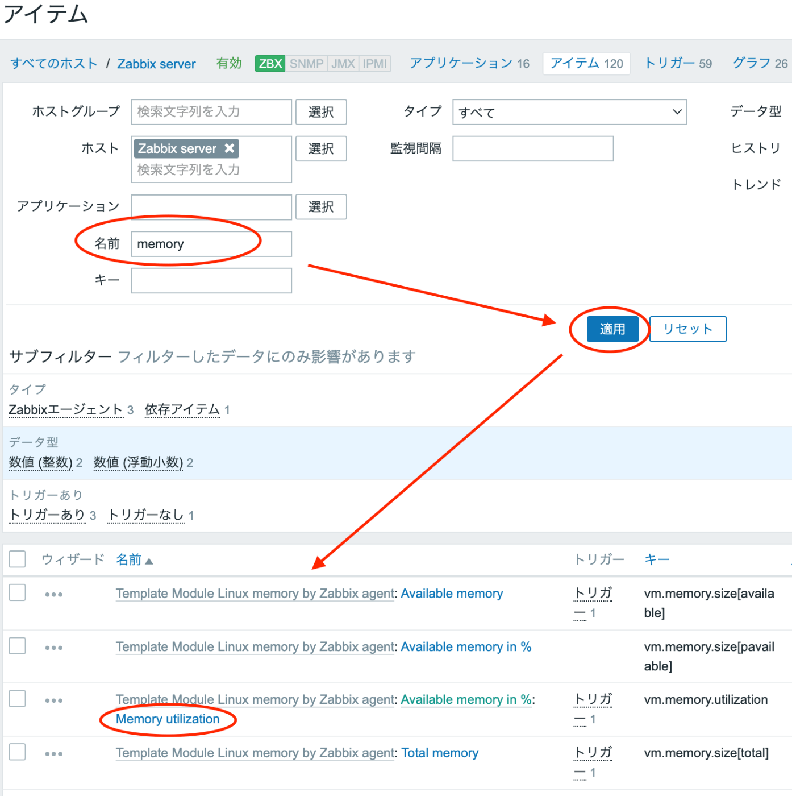Open wizard menu dots for Memory utilization row
Viewport: 792px width, 796px height.
pos(53,700)
